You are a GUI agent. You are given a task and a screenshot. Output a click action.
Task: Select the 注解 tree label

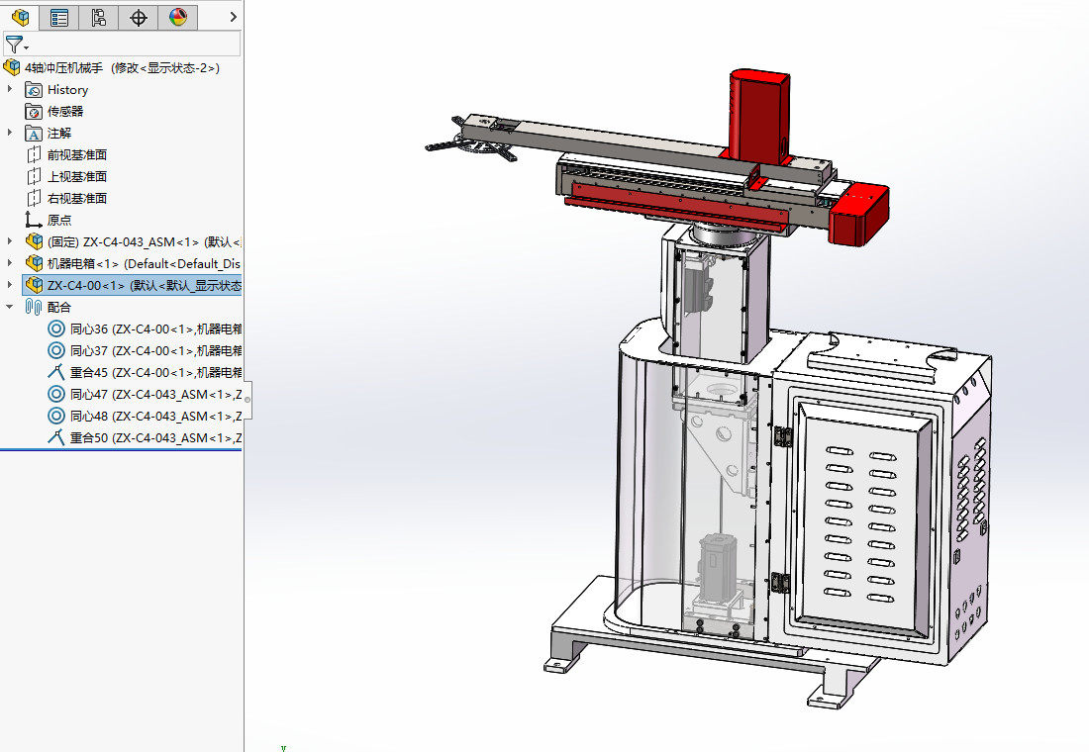point(59,133)
